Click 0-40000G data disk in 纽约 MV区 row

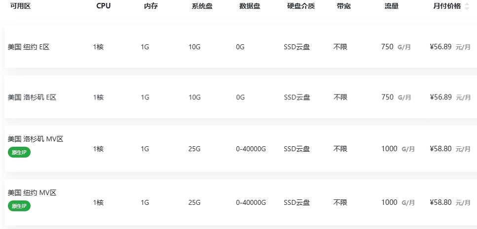[251, 202]
